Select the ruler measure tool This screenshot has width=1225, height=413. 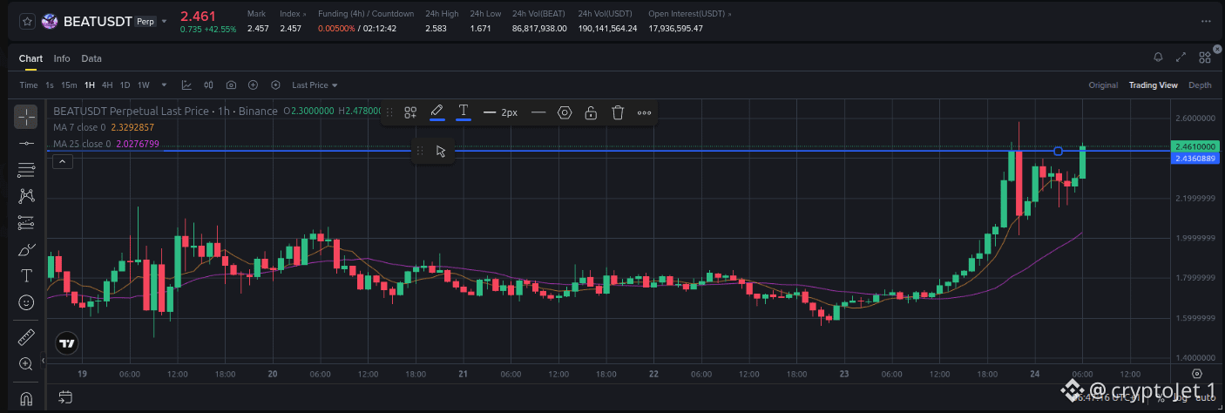tap(26, 336)
